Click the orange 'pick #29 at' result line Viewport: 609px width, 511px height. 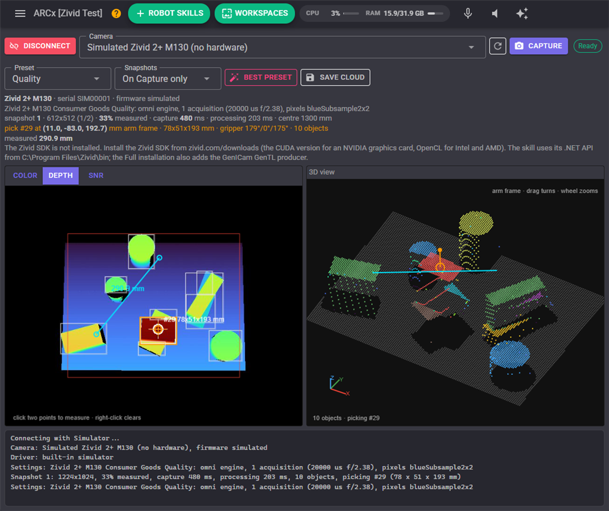pos(167,128)
